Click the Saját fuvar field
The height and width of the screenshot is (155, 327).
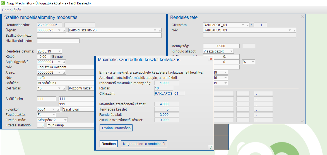click(x=78, y=109)
